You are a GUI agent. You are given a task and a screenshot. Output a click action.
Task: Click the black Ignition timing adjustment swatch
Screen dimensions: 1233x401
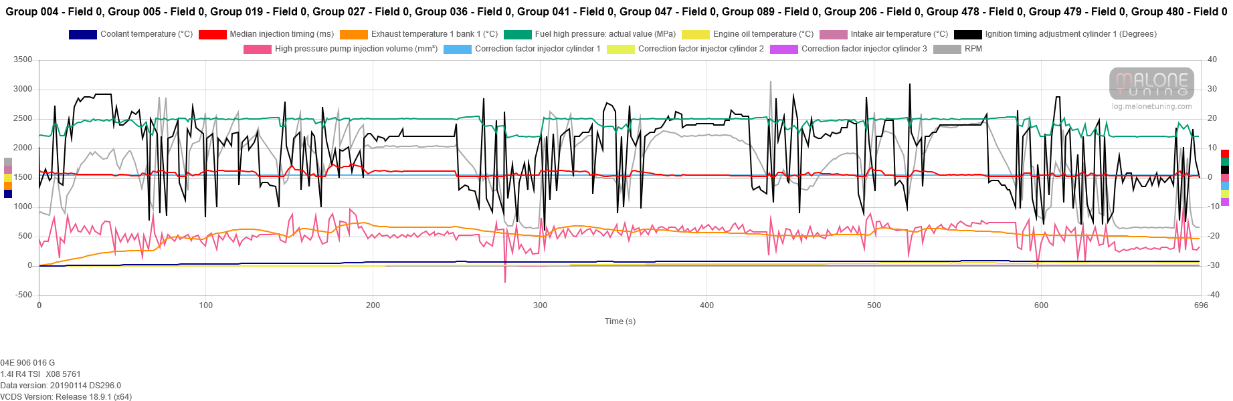click(967, 35)
